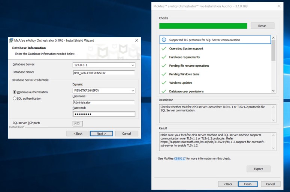Image resolution: width=290 pixels, height=192 pixels.
Task: Select SQL authentication radio button
Action: (15, 98)
